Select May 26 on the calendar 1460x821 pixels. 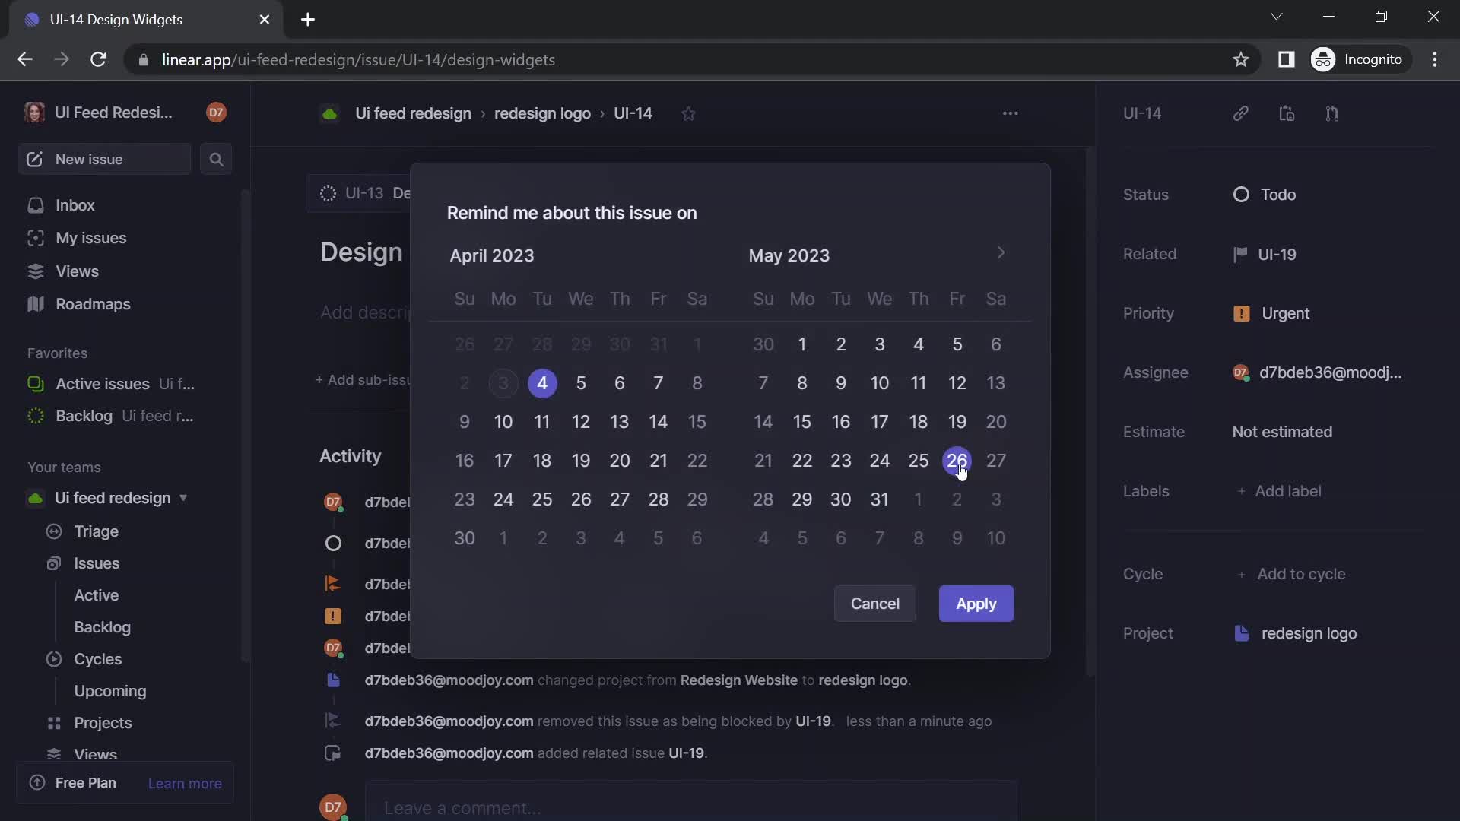[x=957, y=460]
